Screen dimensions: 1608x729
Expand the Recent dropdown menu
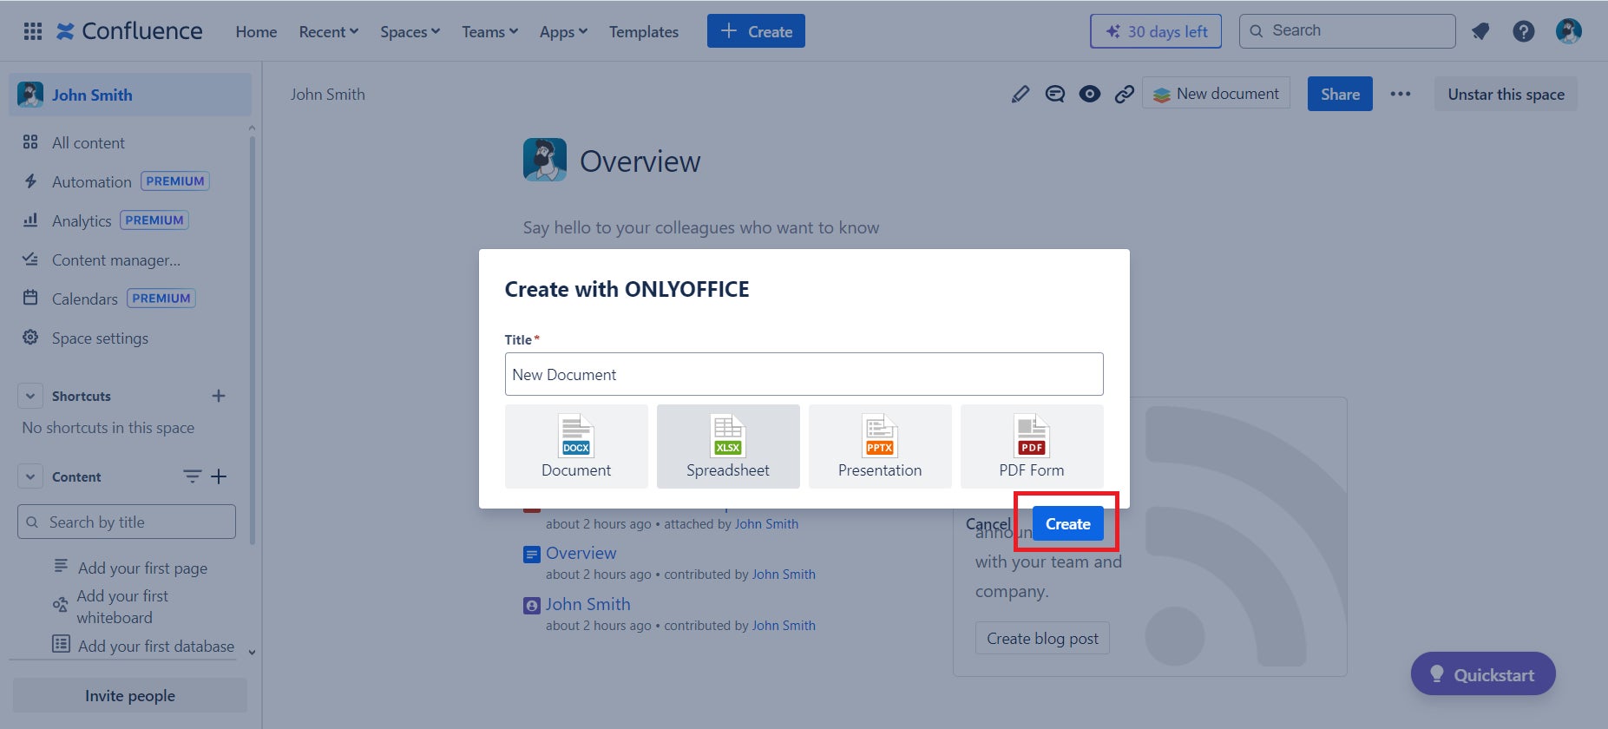pos(328,32)
